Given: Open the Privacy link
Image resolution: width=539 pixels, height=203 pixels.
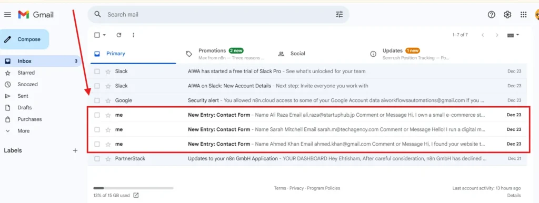Looking at the screenshot, I should (x=296, y=188).
